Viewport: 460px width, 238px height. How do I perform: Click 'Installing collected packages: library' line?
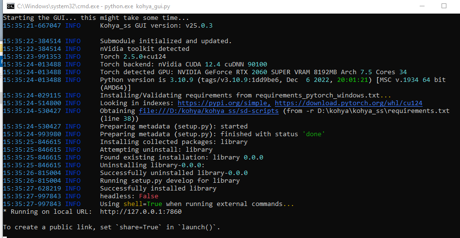point(174,142)
